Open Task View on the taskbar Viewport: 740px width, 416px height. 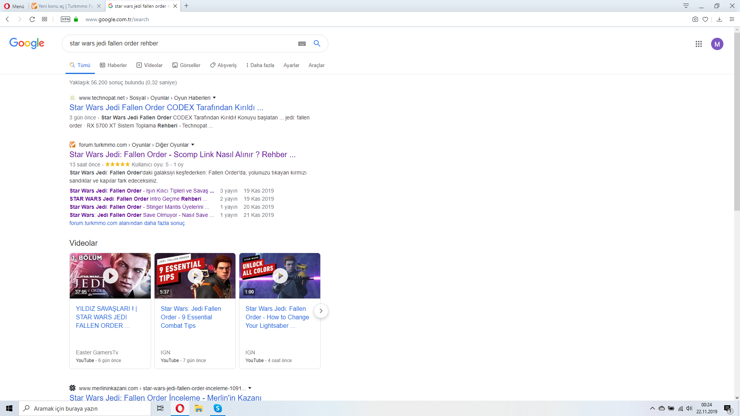pyautogui.click(x=160, y=408)
